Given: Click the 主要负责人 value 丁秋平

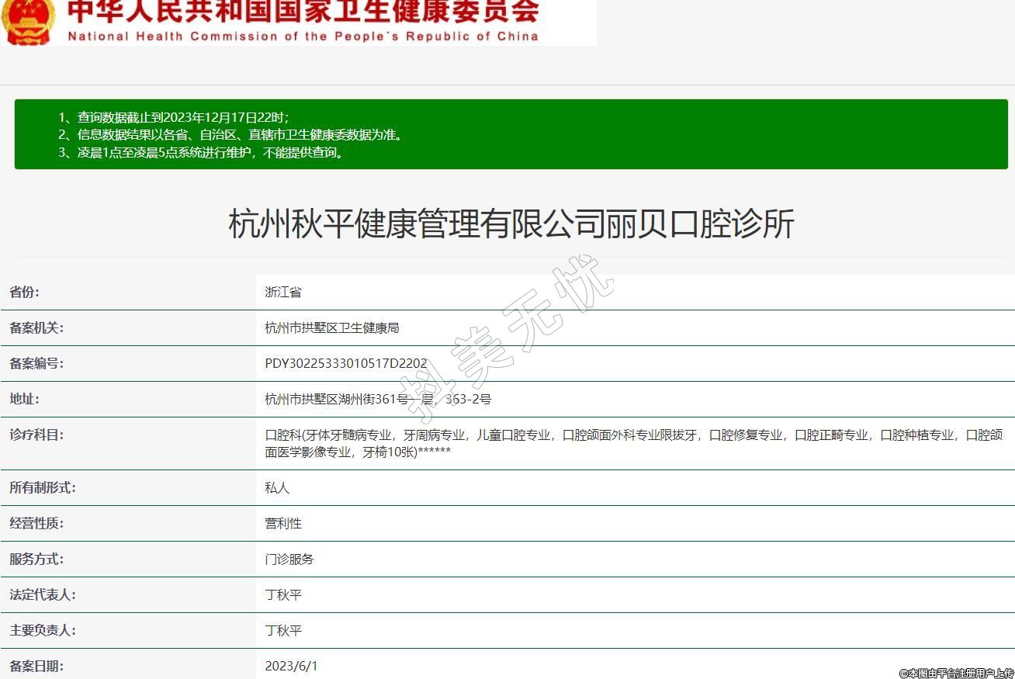Looking at the screenshot, I should (283, 631).
